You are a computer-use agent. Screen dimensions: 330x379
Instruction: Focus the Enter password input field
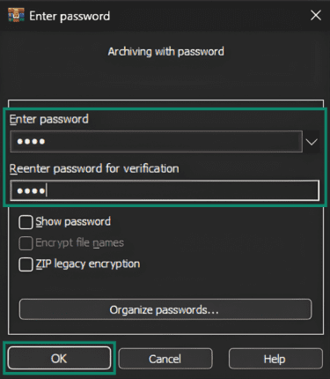pos(156,142)
